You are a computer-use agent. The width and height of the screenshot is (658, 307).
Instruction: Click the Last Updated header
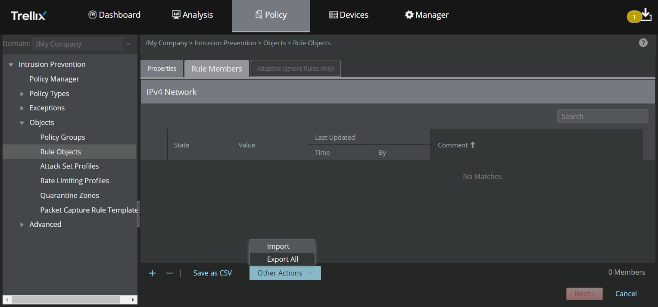pyautogui.click(x=369, y=137)
